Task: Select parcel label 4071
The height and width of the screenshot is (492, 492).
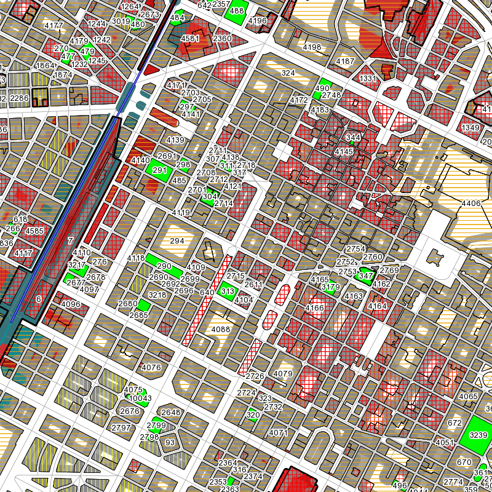Action: [279, 433]
